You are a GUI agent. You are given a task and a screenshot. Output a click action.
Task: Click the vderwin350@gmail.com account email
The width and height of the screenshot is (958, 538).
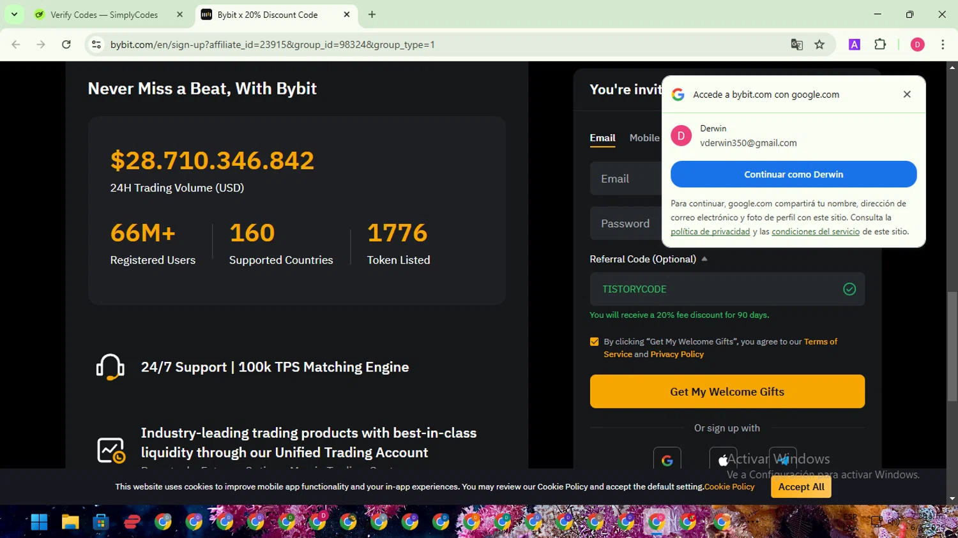pos(748,143)
